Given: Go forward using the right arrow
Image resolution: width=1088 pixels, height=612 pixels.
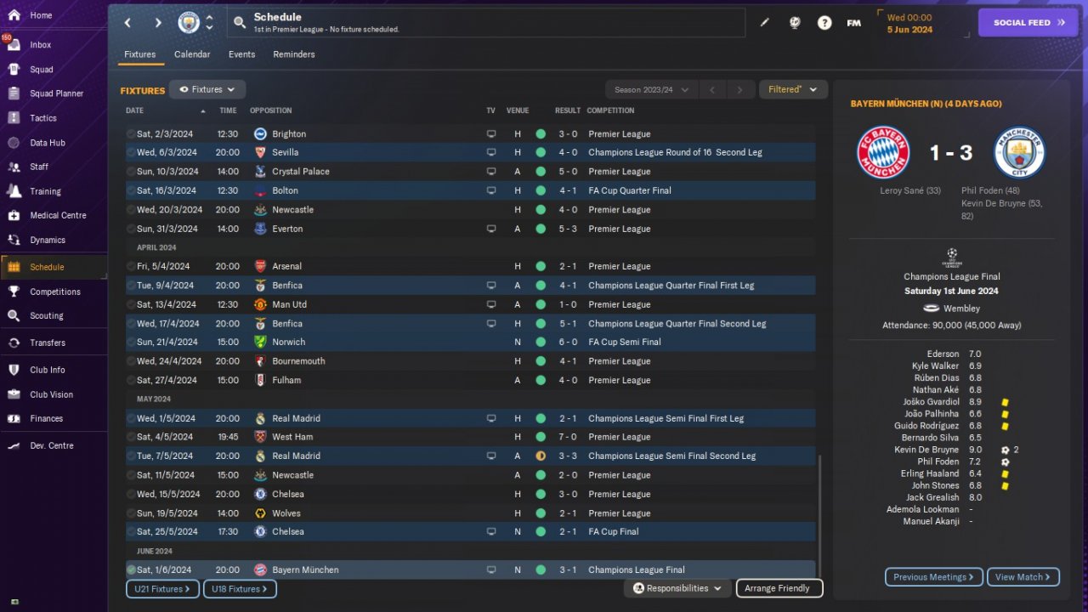Looking at the screenshot, I should 158,23.
